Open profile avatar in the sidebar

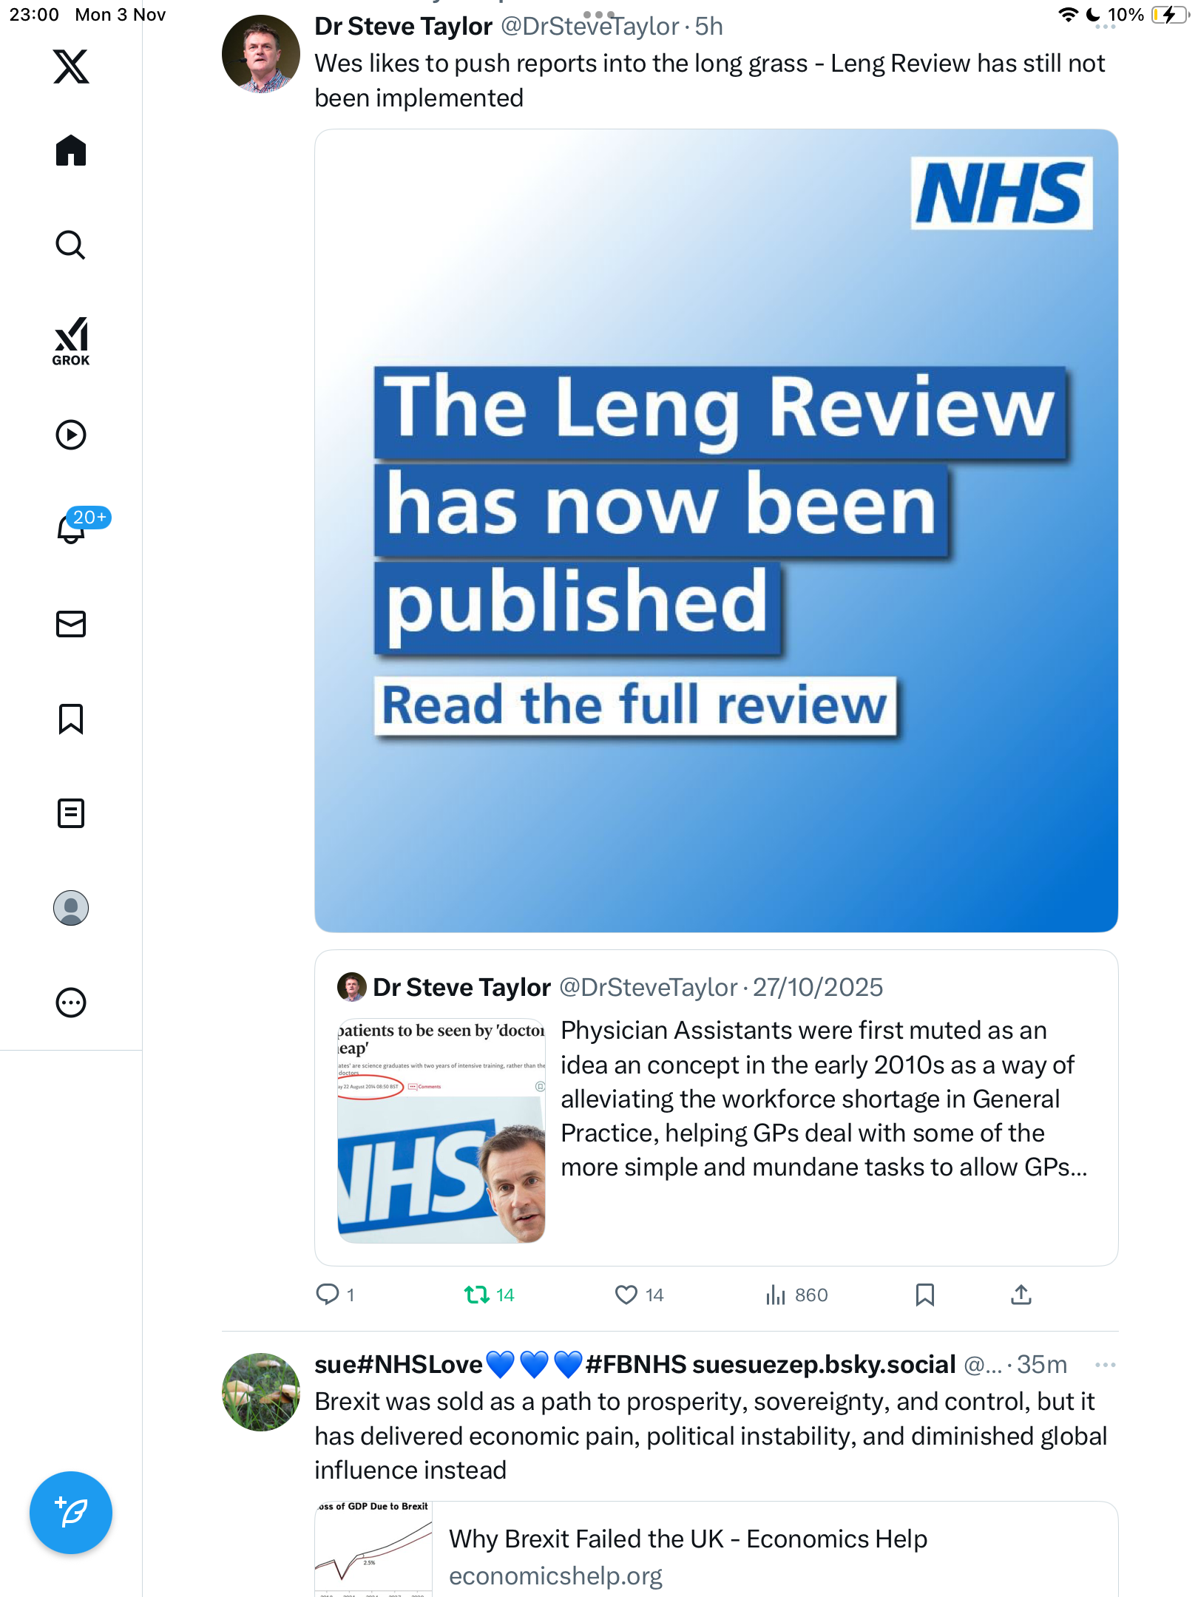click(71, 908)
